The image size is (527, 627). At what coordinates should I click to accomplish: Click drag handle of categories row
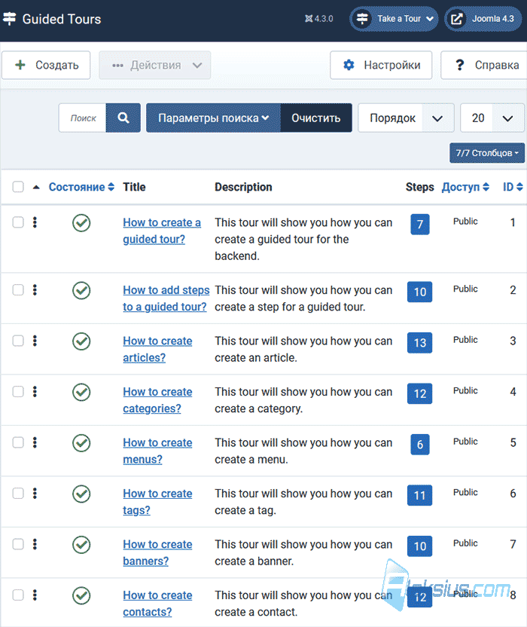(x=35, y=391)
